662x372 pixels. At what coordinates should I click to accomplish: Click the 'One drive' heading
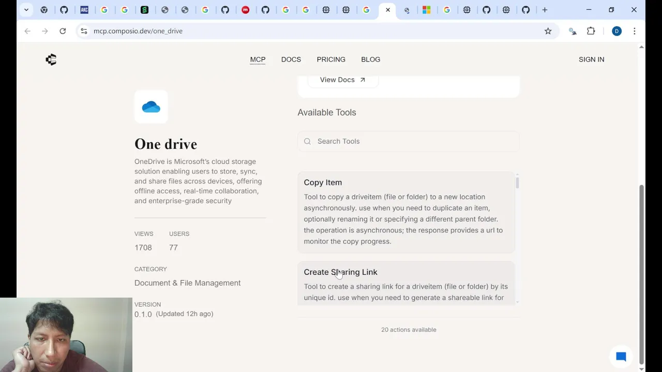coord(165,144)
